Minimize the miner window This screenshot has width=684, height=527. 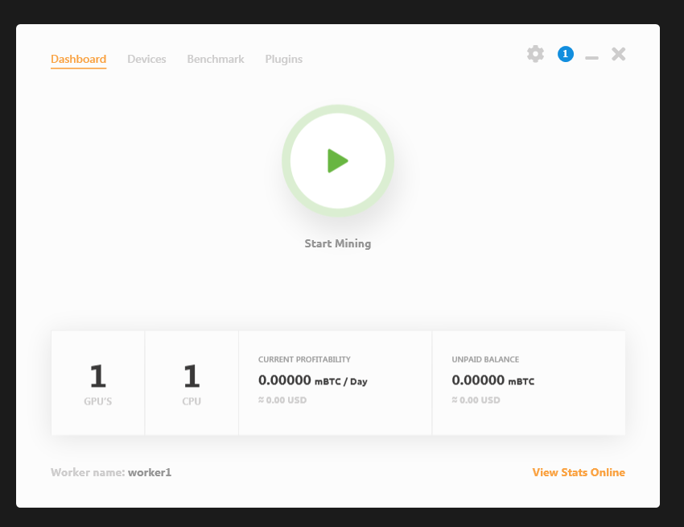point(591,57)
